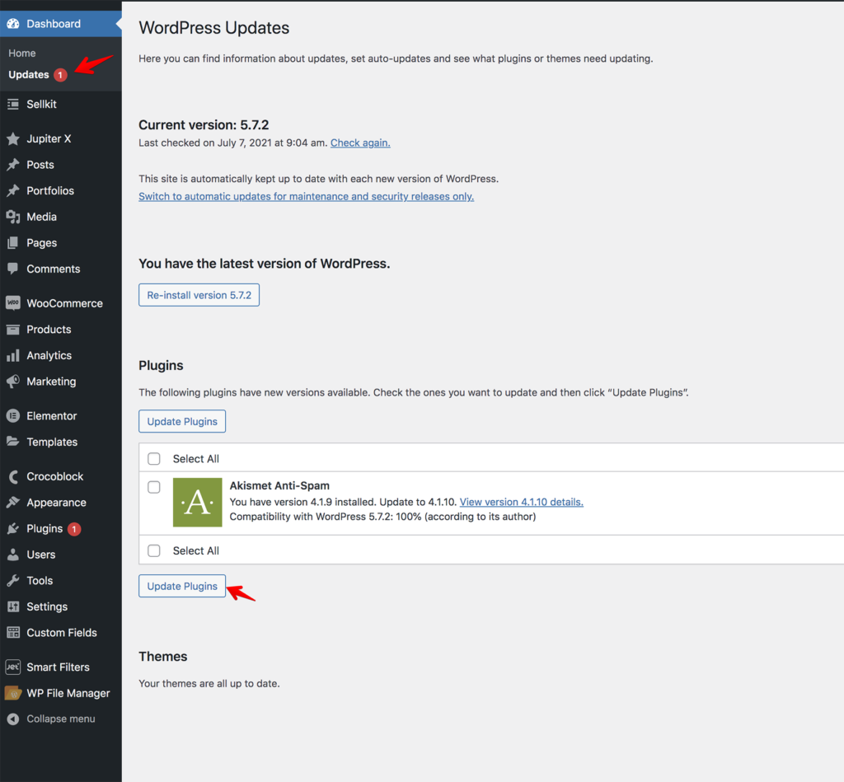844x782 pixels.
Task: Click the Akismet plugin thumbnail logo
Action: [x=197, y=502]
